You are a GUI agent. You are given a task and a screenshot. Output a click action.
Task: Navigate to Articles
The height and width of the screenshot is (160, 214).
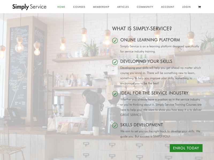point(123,7)
